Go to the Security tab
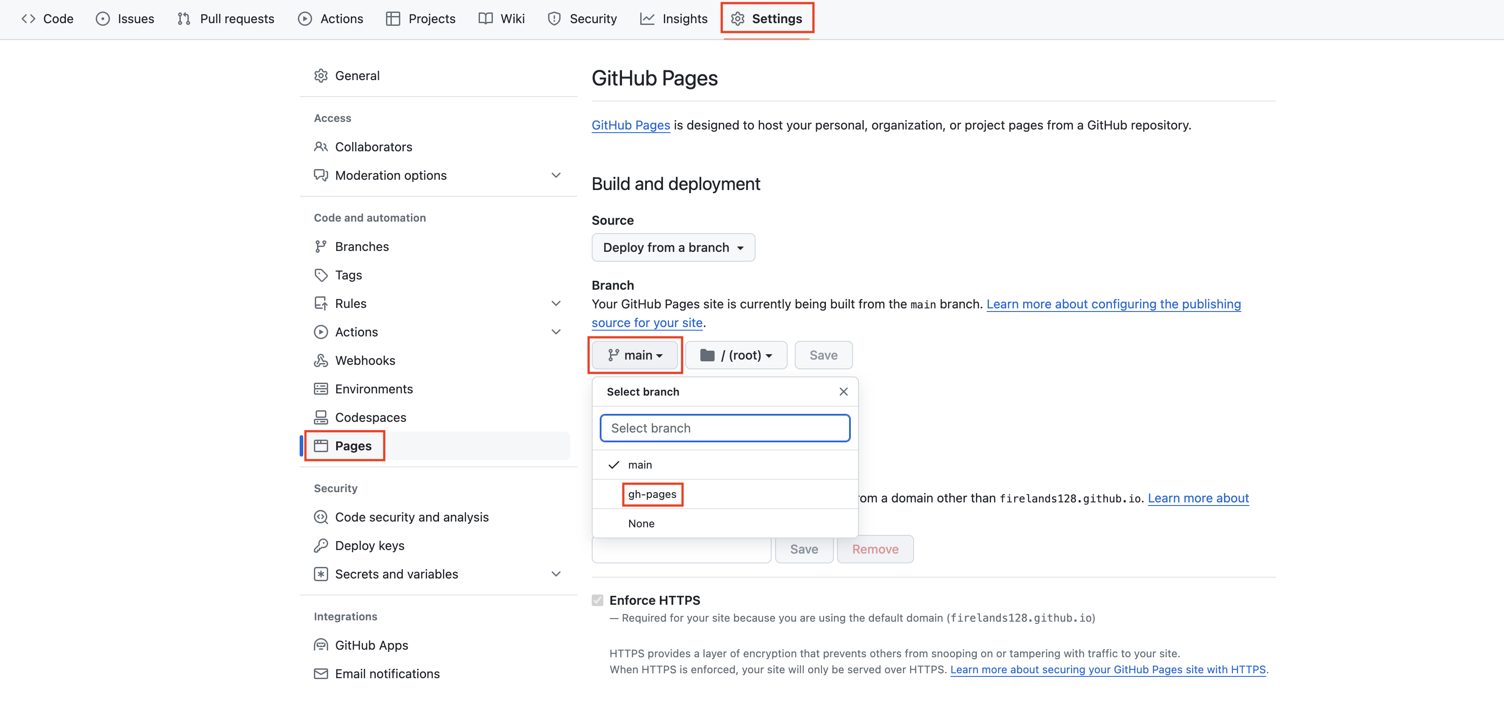The image size is (1504, 712). click(582, 19)
